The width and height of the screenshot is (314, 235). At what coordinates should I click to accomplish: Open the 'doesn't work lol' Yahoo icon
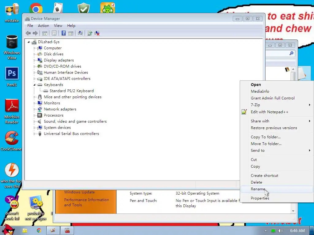pos(12,208)
